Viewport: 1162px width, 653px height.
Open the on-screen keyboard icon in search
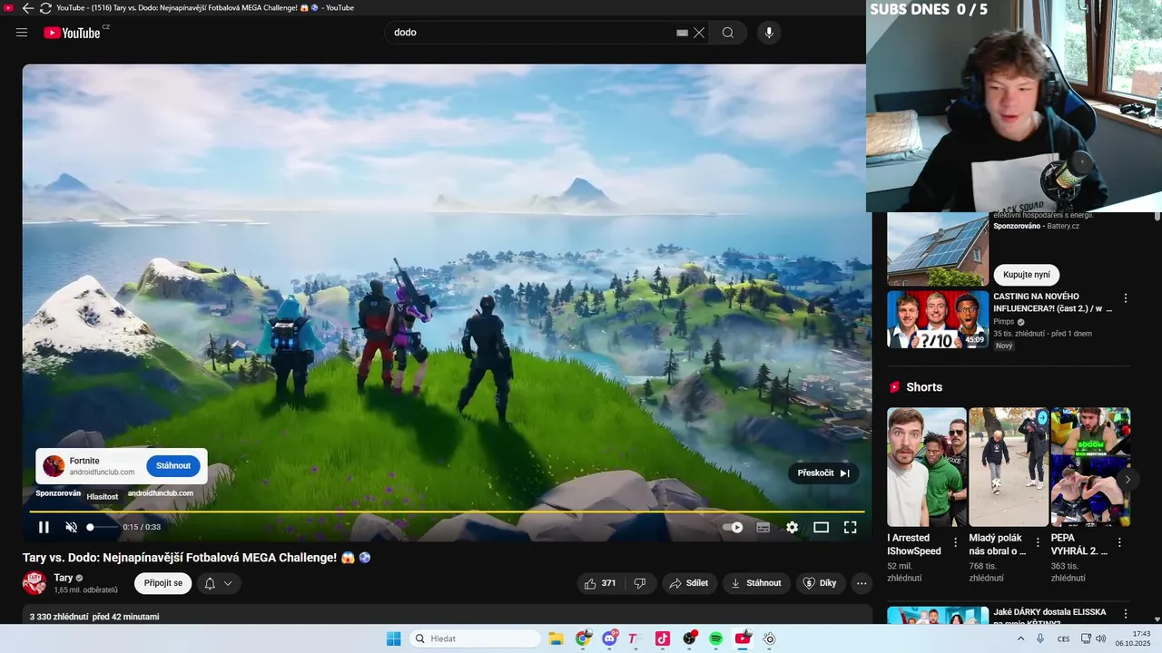click(683, 33)
